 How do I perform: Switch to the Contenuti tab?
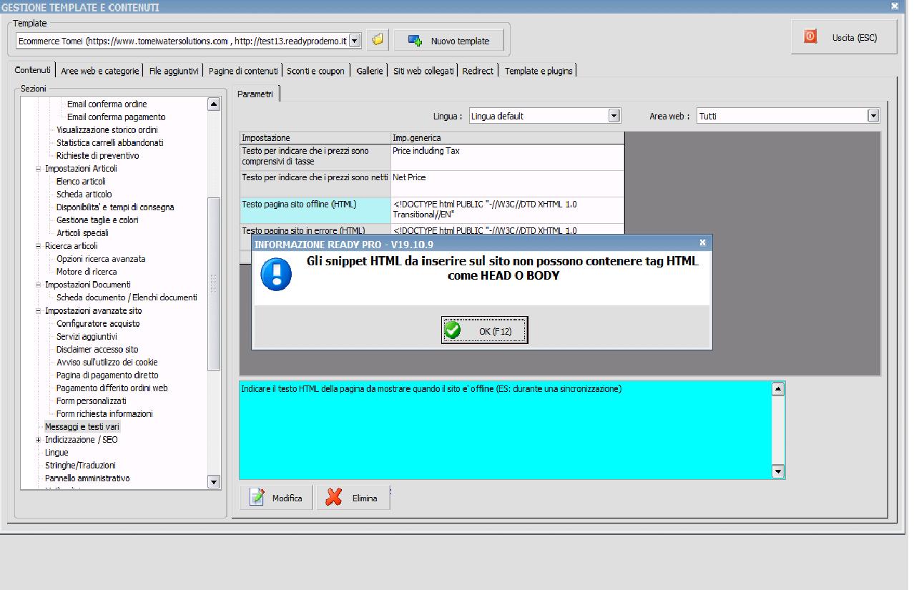(33, 70)
